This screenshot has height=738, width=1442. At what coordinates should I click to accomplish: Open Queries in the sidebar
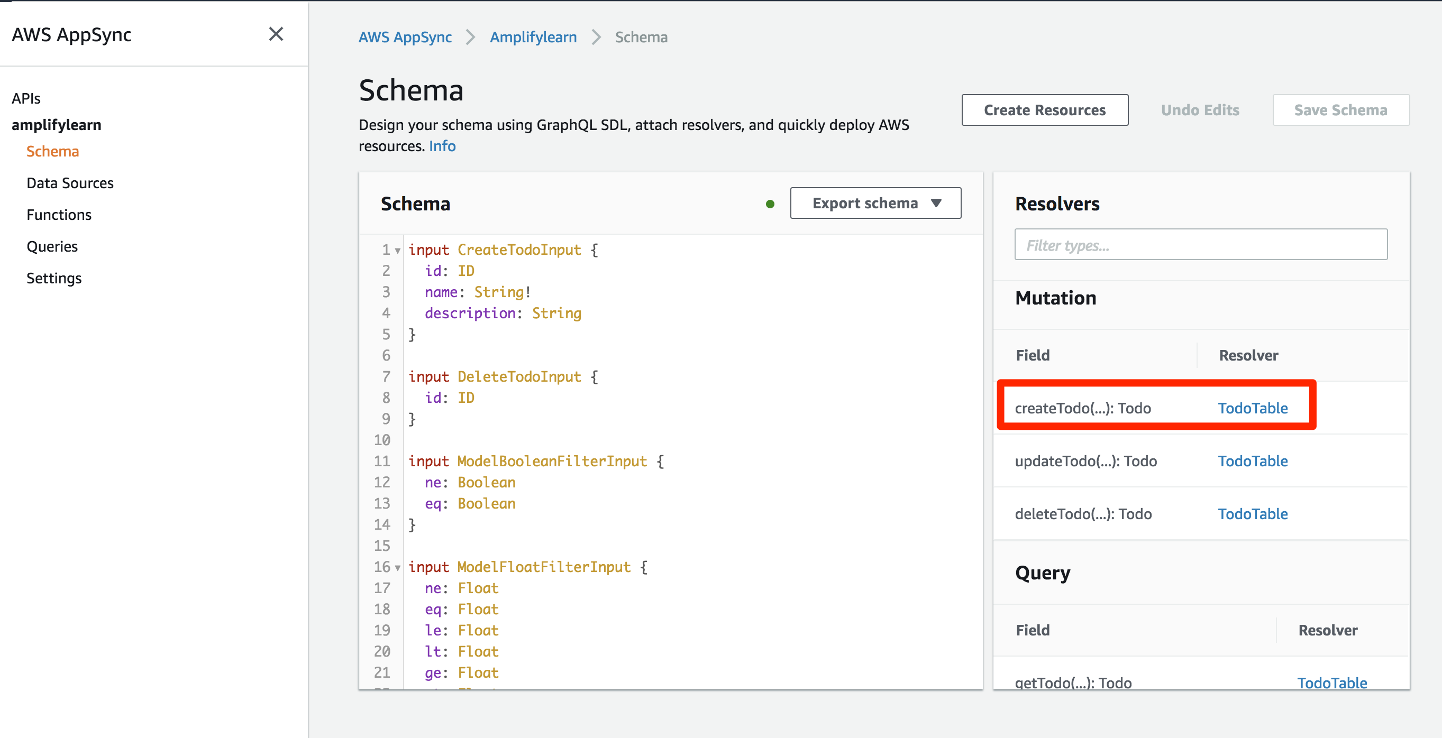coord(52,247)
